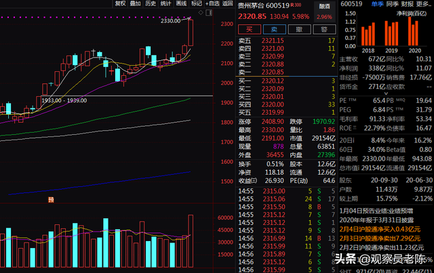Open the 统计 statistics option
434x273 pixels.
165,3
